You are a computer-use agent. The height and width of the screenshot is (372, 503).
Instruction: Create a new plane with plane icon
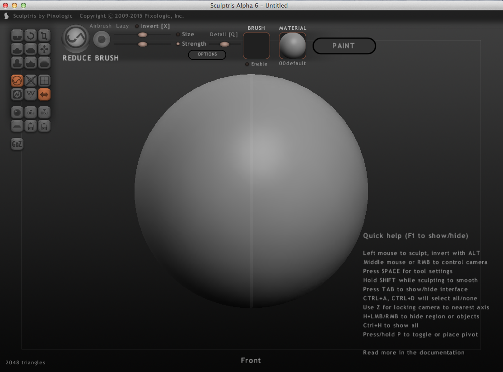click(17, 126)
